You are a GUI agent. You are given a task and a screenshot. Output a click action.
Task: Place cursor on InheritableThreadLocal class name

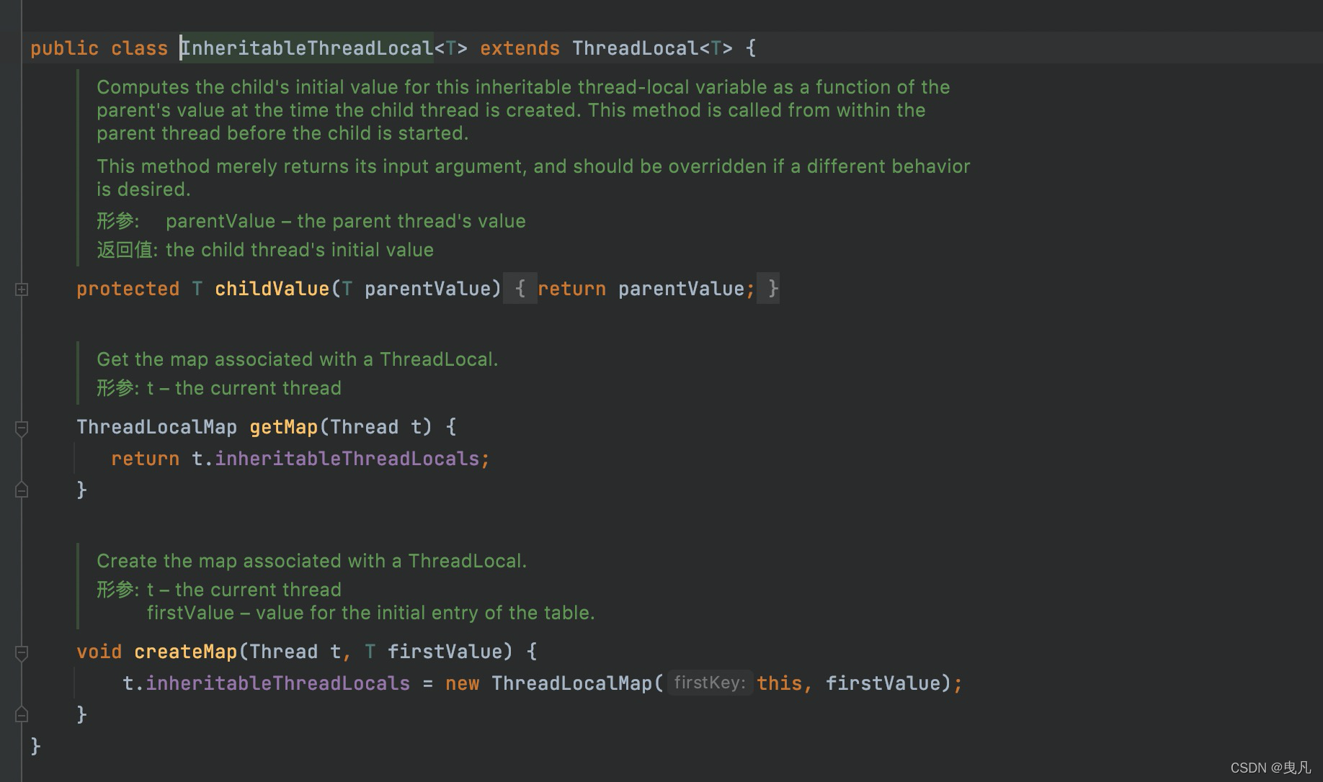click(x=307, y=48)
